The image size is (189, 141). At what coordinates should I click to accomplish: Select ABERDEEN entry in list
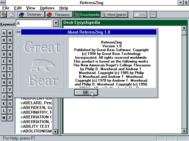click(x=36, y=108)
